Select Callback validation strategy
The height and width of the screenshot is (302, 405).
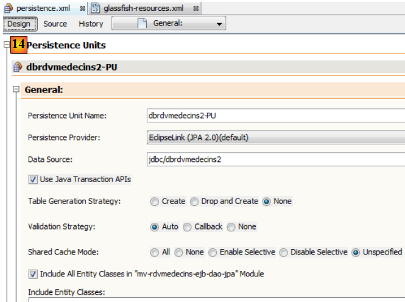(x=187, y=227)
